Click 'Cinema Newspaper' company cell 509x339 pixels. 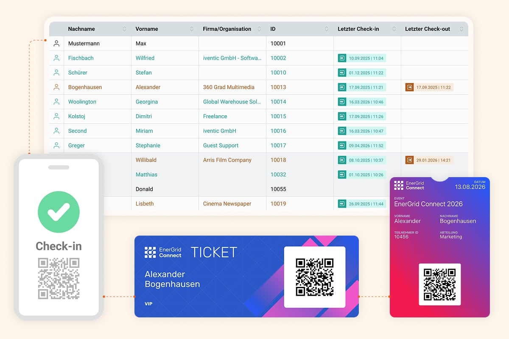(227, 203)
